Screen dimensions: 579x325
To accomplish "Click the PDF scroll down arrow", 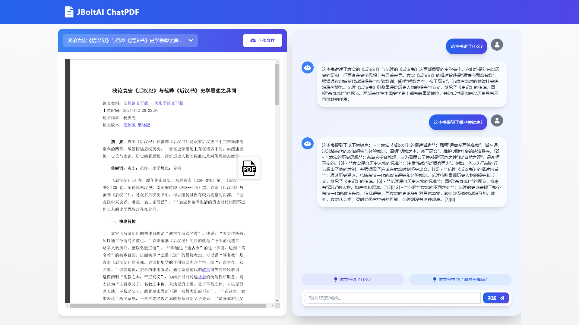I will tap(277, 301).
